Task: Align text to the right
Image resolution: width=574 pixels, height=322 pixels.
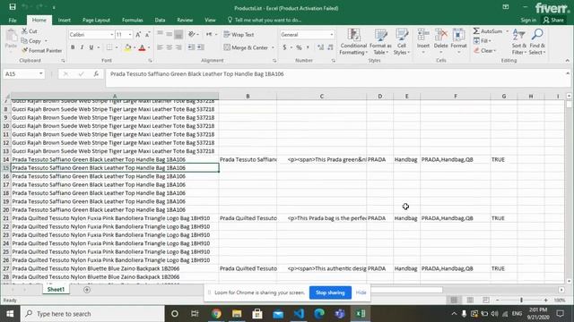Action: pyautogui.click(x=178, y=47)
